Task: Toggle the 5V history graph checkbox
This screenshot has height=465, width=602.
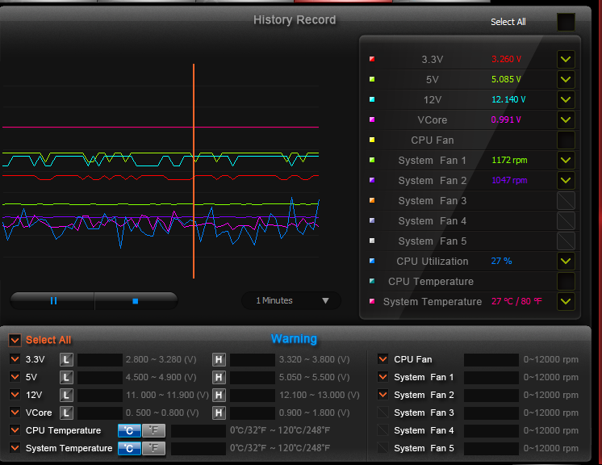Action: click(x=566, y=79)
